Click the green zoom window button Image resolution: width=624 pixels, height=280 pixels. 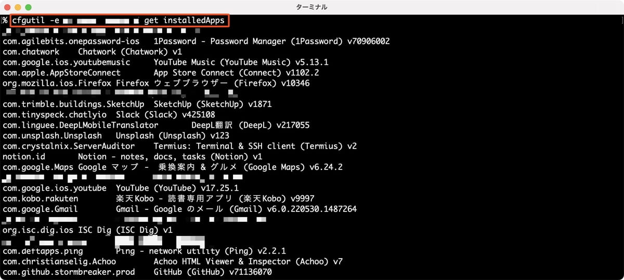(28, 7)
